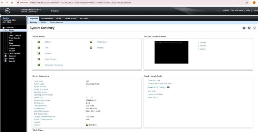This screenshot has width=258, height=132.
Task: Bookmark page with star icon
Action: pyautogui.click(x=247, y=3)
